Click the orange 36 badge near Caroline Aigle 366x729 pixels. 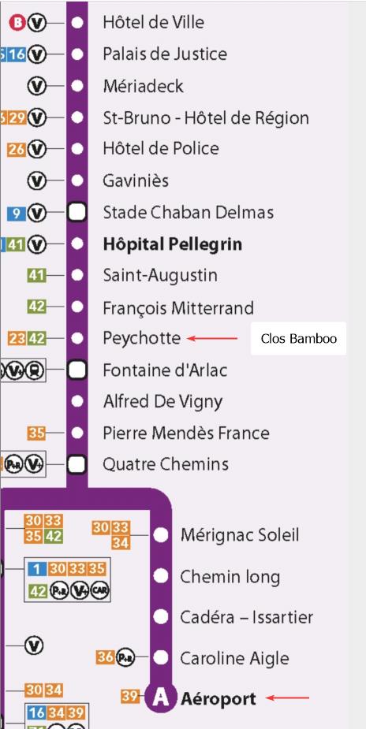click(106, 657)
